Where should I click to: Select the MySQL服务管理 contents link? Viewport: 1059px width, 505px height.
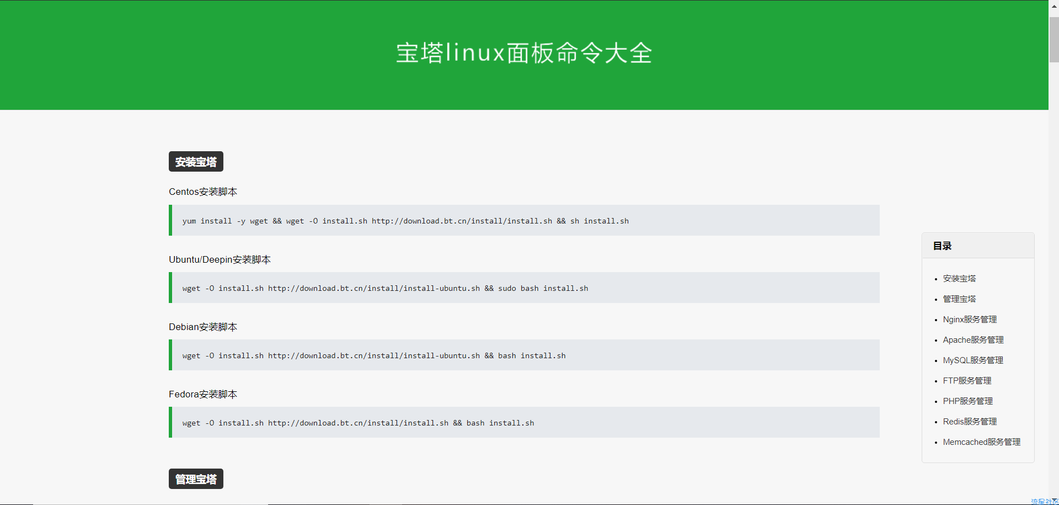[x=973, y=360]
